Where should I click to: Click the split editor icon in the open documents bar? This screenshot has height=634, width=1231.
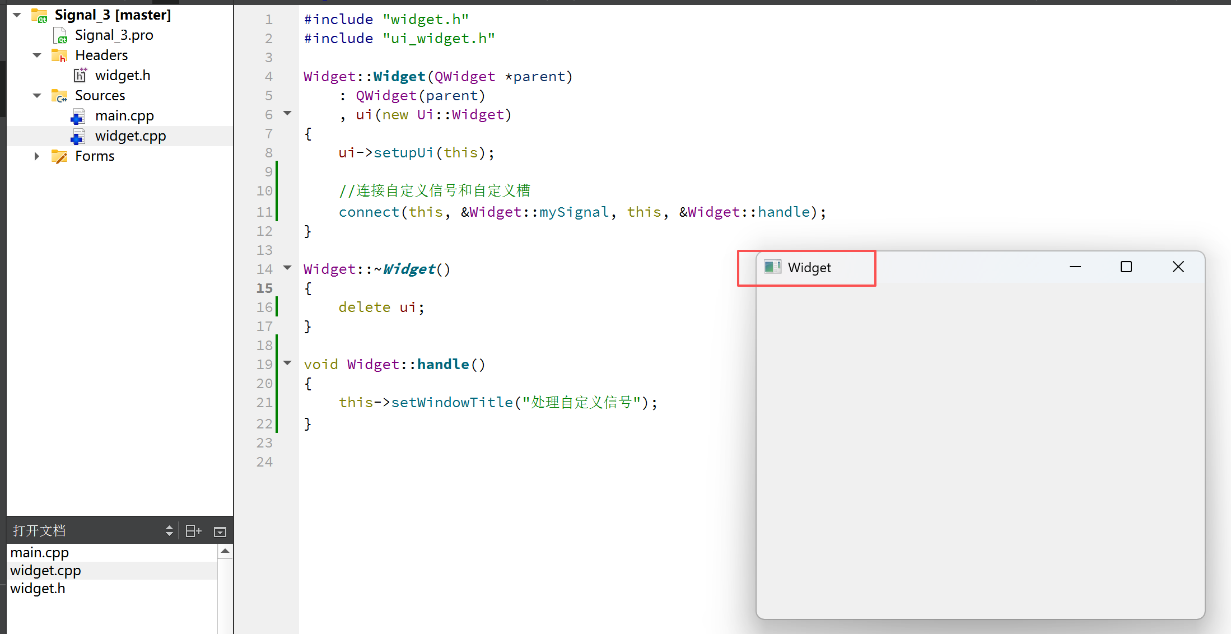(193, 531)
